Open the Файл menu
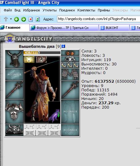Image resolution: width=140 pixels, height=166 pixels. (x=8, y=10)
